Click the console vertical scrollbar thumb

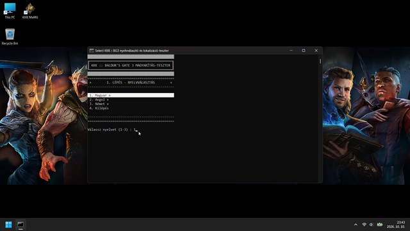point(320,62)
